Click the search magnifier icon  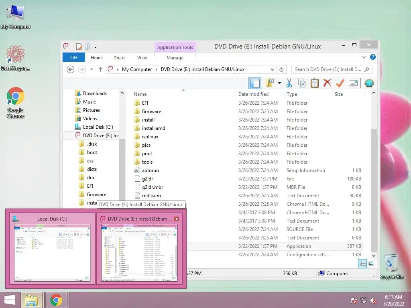point(367,69)
